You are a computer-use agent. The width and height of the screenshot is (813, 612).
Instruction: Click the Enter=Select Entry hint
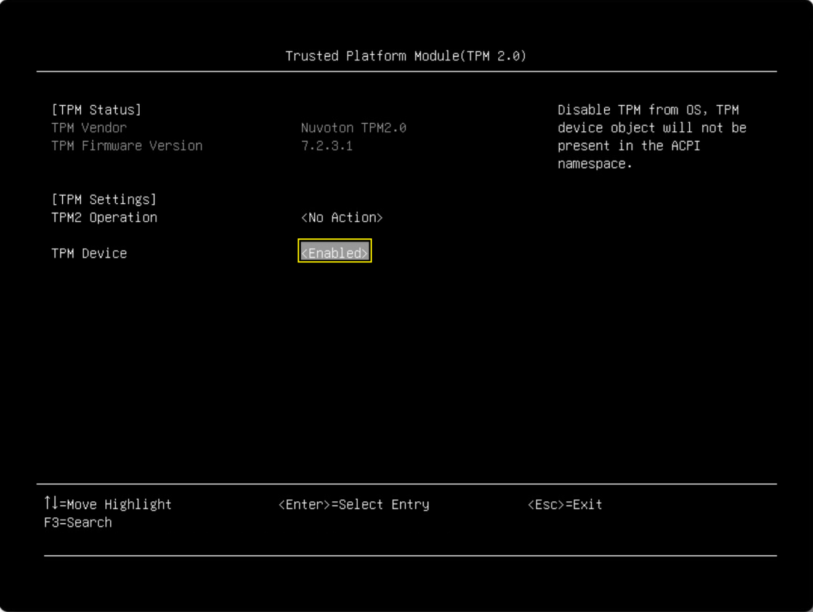354,504
